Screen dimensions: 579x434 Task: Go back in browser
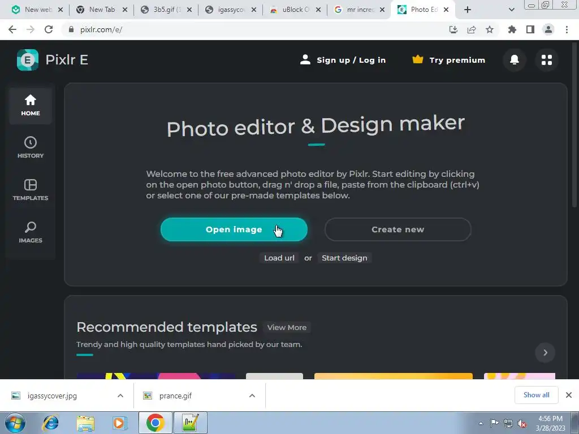[12, 29]
